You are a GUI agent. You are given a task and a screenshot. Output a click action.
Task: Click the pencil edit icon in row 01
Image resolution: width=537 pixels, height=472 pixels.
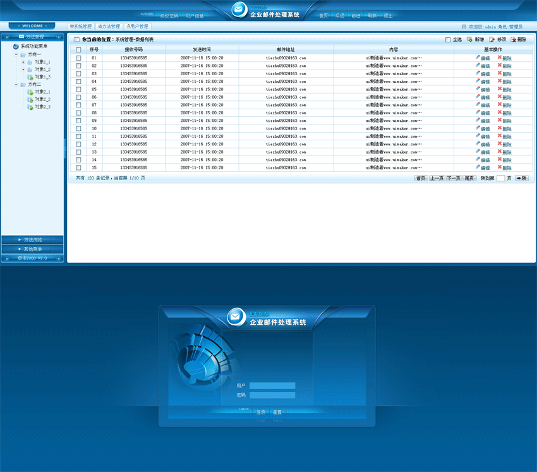(478, 57)
